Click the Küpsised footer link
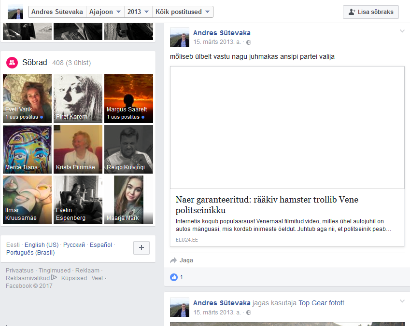Image resolution: width=410 pixels, height=326 pixels. coord(74,278)
